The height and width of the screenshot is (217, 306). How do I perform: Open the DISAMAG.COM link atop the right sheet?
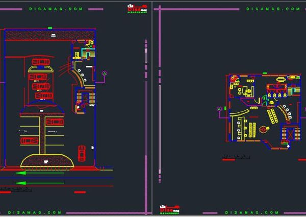(266, 9)
